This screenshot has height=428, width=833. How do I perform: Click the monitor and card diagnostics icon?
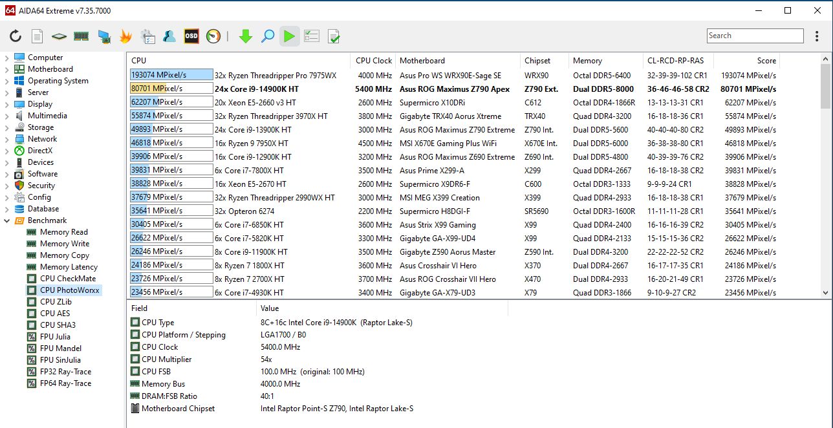[x=103, y=36]
